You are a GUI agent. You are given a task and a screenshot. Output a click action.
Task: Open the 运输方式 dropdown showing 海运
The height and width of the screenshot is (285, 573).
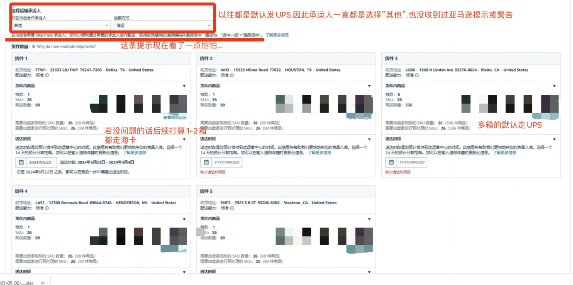(x=163, y=26)
